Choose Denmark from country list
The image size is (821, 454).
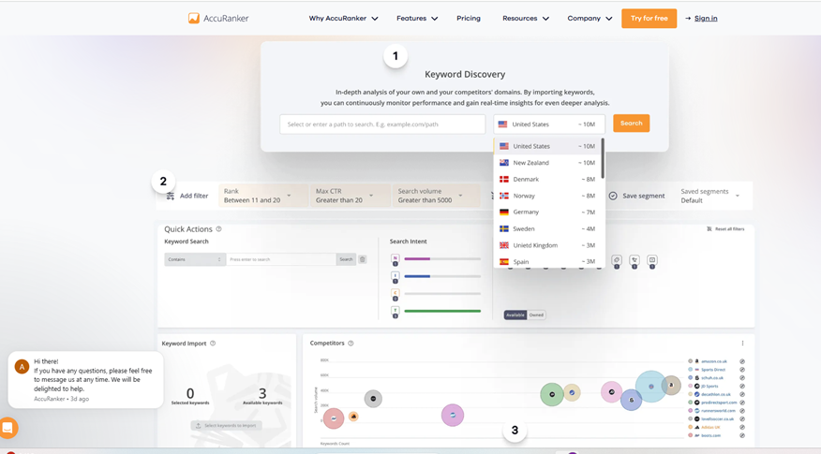click(x=547, y=180)
